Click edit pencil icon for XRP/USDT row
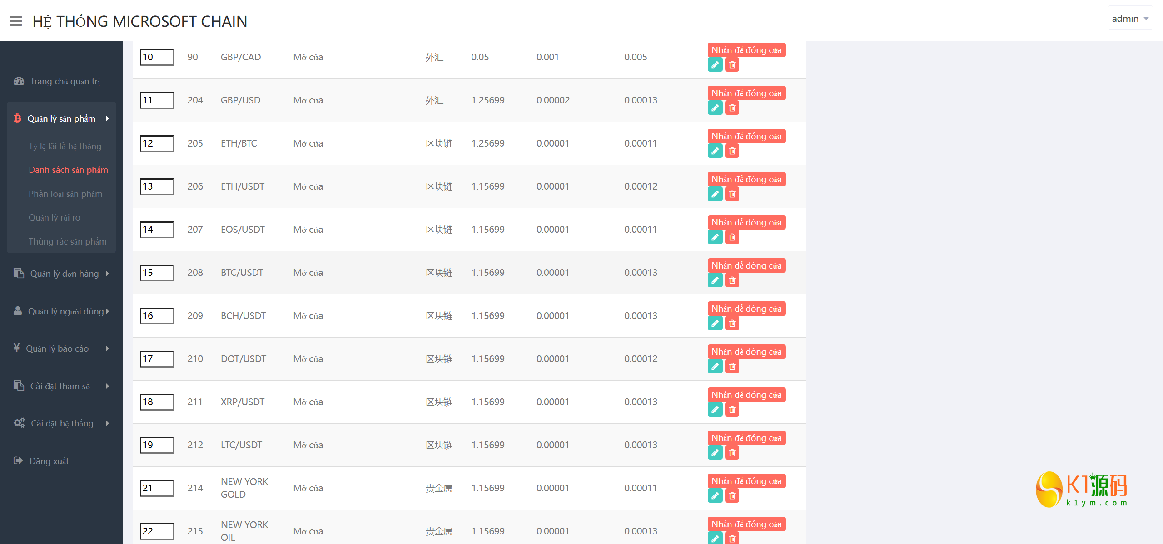1163x544 pixels. point(715,410)
